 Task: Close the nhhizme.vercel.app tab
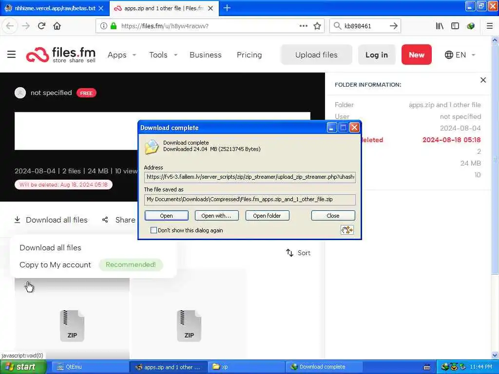click(x=101, y=8)
